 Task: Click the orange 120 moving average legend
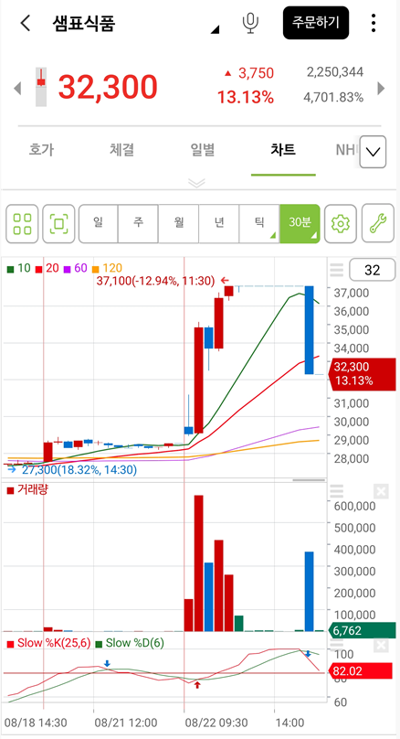coord(107,269)
